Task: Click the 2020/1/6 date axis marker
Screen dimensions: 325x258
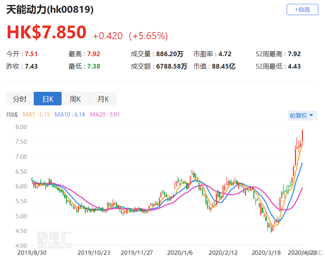Action: pos(180,253)
